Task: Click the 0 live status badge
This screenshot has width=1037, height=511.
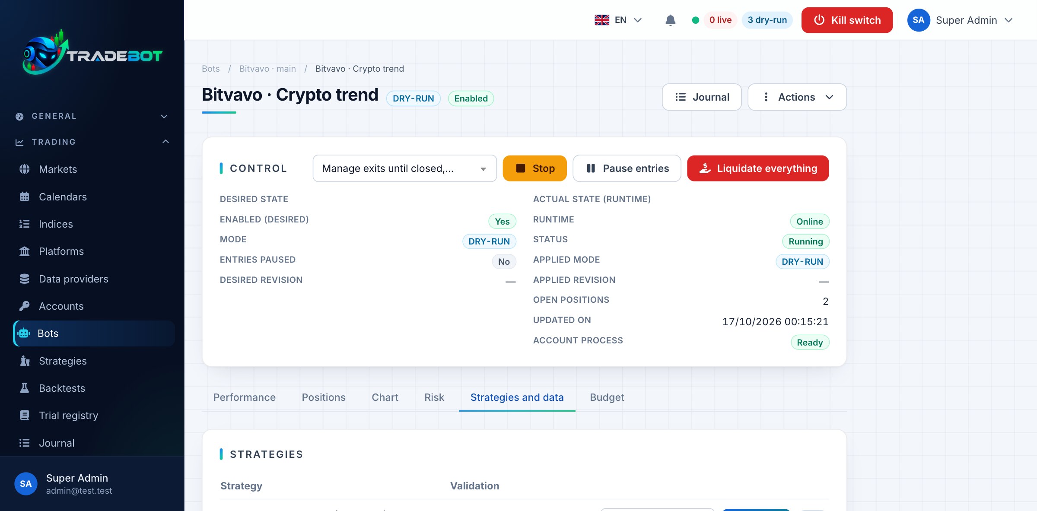Action: pos(720,20)
